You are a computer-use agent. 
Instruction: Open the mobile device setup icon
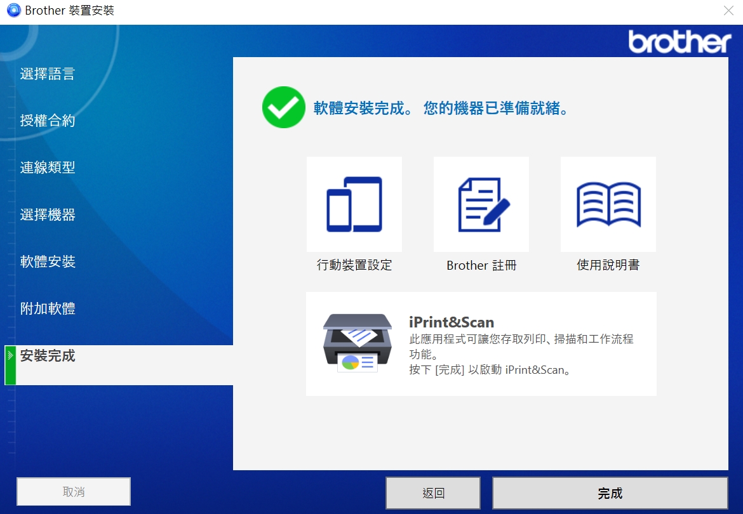354,204
